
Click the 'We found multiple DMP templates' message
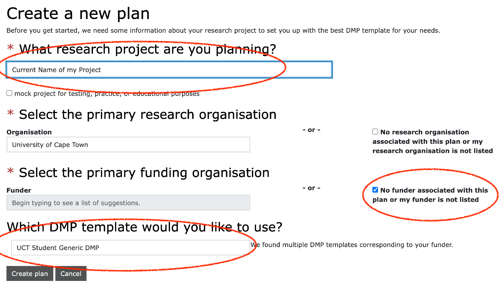351,245
